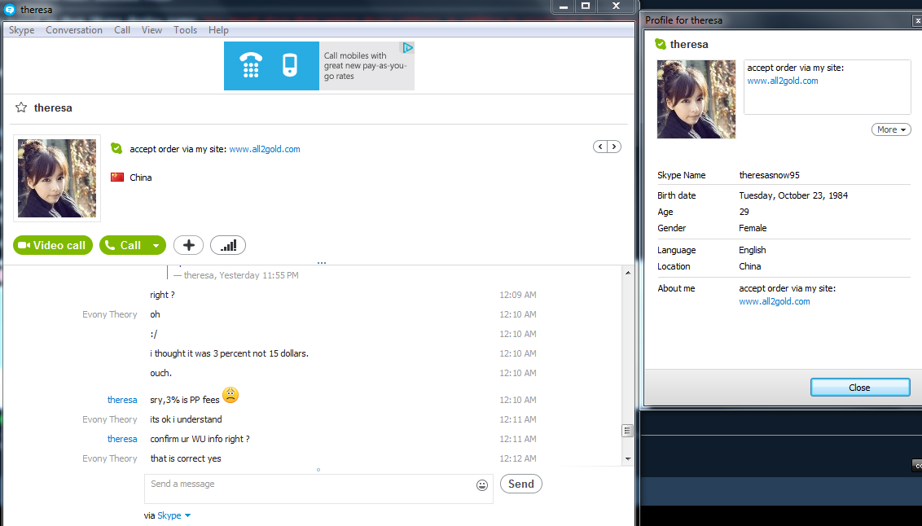Open the via Skype dropdown

point(173,515)
